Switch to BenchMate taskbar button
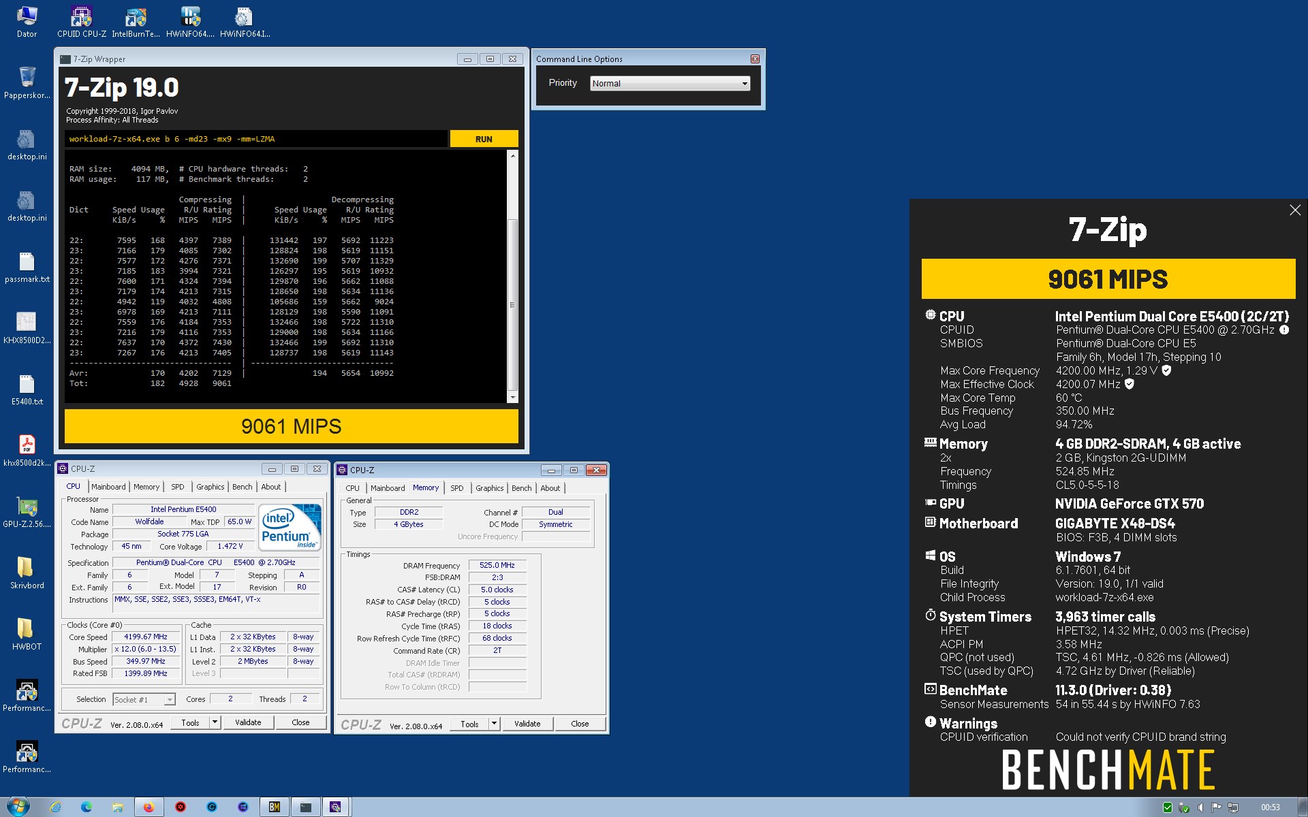 275,807
